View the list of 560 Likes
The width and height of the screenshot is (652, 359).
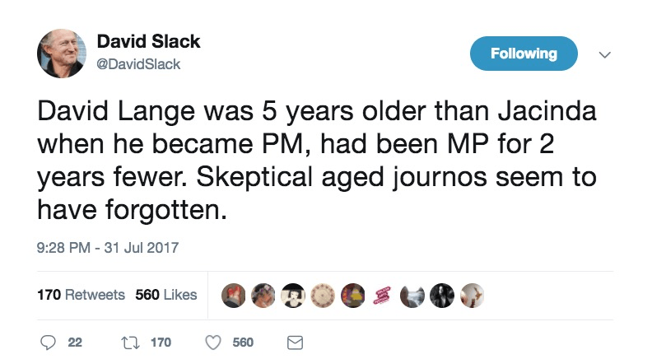pos(166,294)
